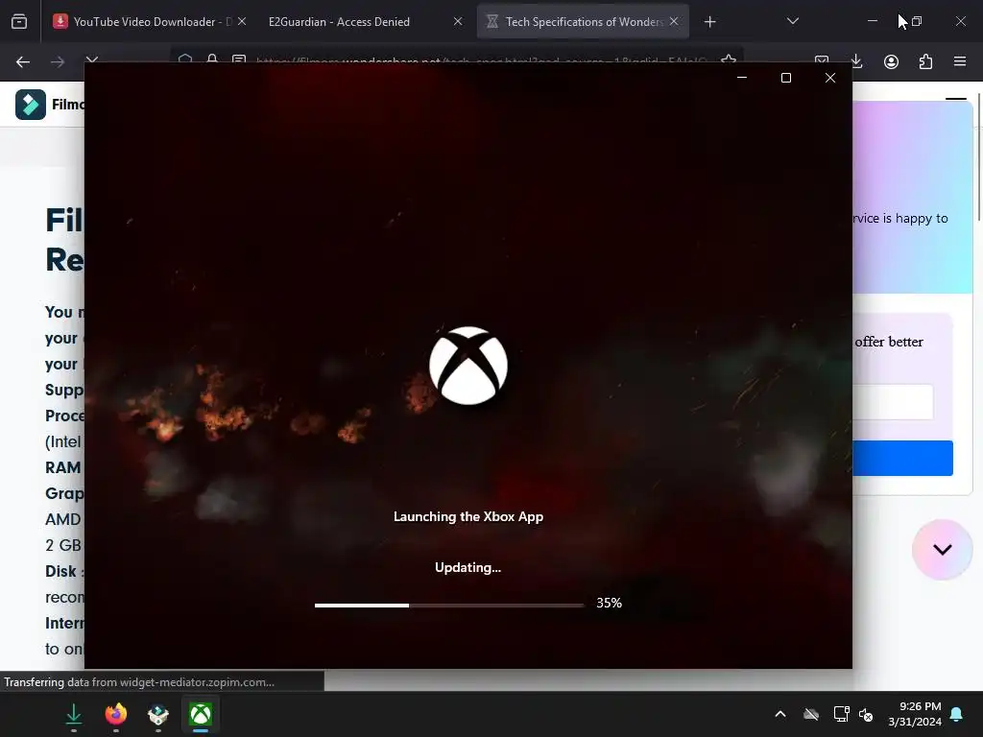Open taskbar download manager green arrow icon

tap(74, 714)
